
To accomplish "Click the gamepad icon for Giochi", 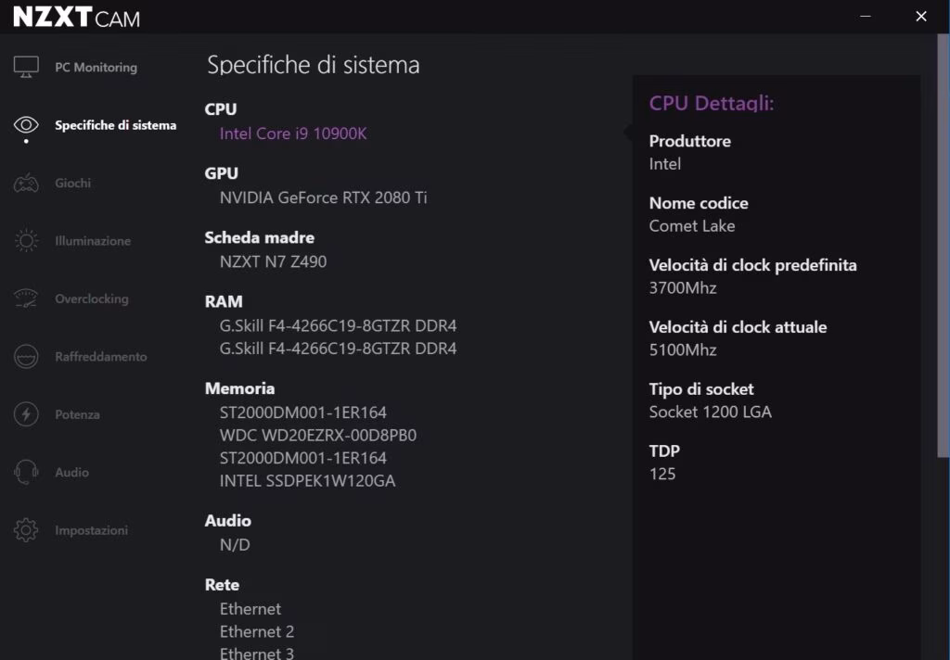I will 26,183.
